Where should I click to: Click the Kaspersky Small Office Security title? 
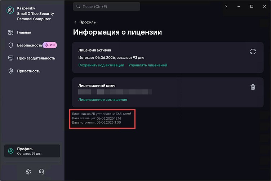35,13
